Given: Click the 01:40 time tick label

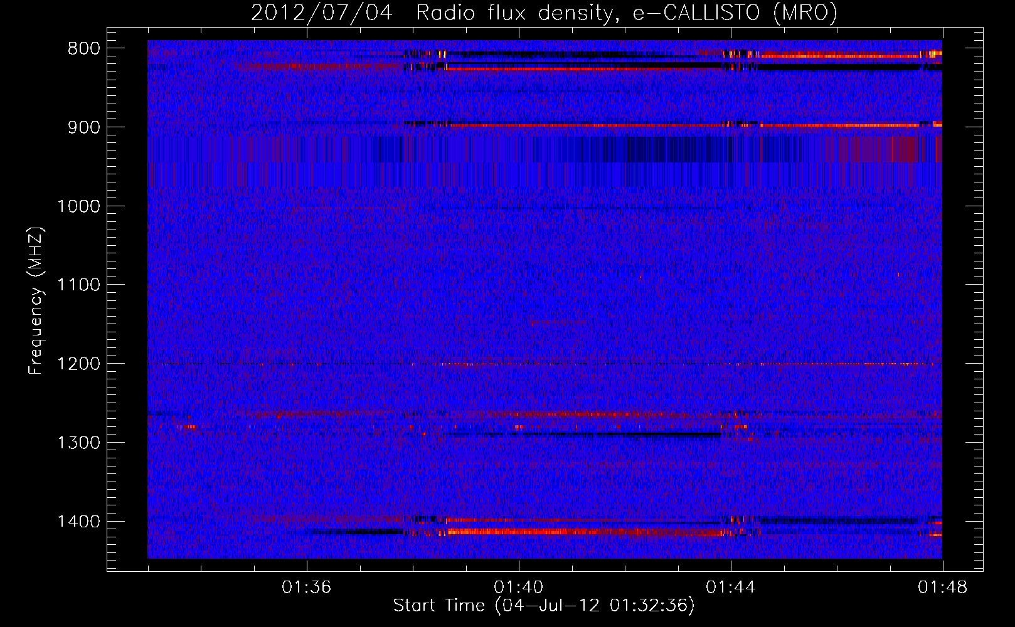Looking at the screenshot, I should point(519,587).
